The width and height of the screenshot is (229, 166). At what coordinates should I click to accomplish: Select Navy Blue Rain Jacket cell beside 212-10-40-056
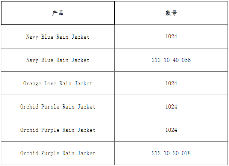click(x=58, y=60)
